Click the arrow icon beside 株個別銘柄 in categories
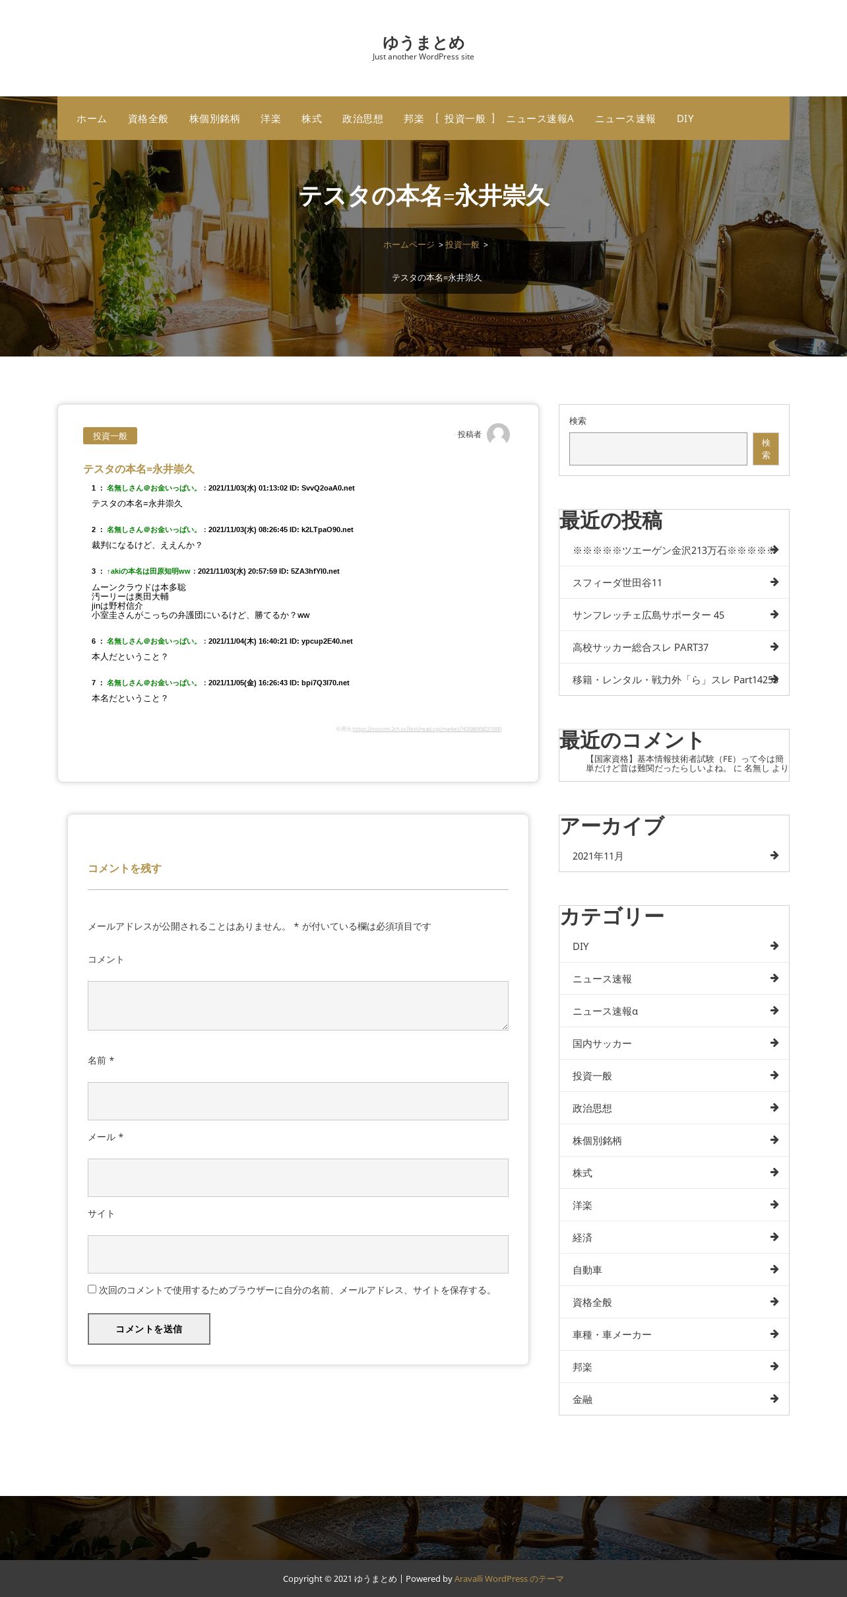The image size is (847, 1597). pos(774,1139)
